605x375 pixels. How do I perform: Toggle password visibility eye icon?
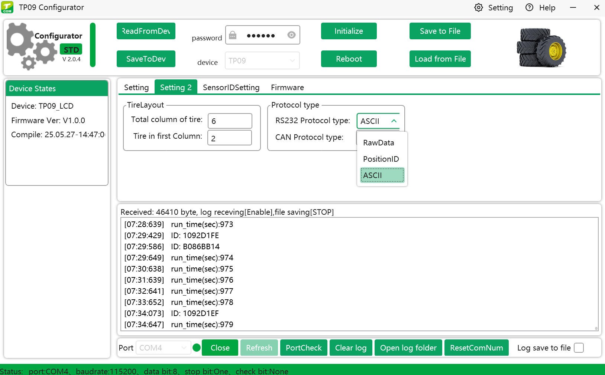coord(291,35)
